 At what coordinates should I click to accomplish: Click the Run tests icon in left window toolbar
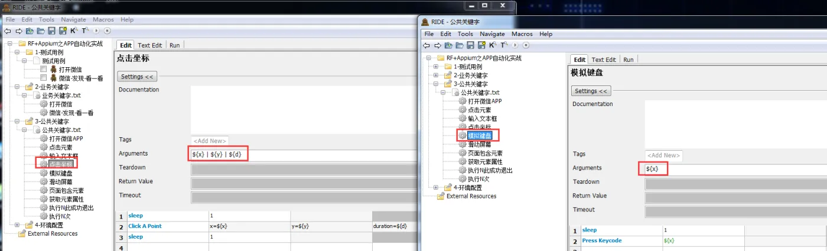coord(96,31)
